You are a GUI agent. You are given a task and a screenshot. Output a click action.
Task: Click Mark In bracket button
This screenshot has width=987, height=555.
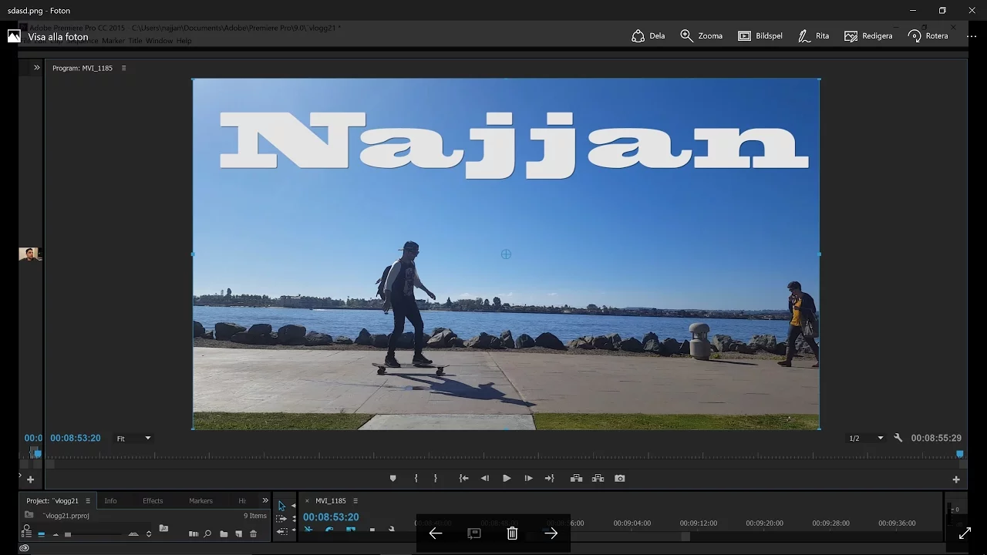(416, 479)
